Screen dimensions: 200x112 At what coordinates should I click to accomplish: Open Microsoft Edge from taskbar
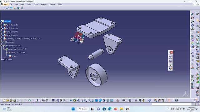coord(110,109)
